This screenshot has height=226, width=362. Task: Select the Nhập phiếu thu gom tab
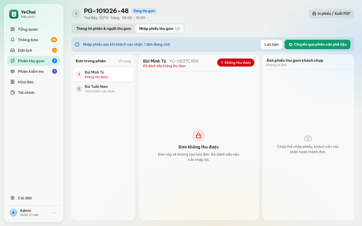click(159, 29)
